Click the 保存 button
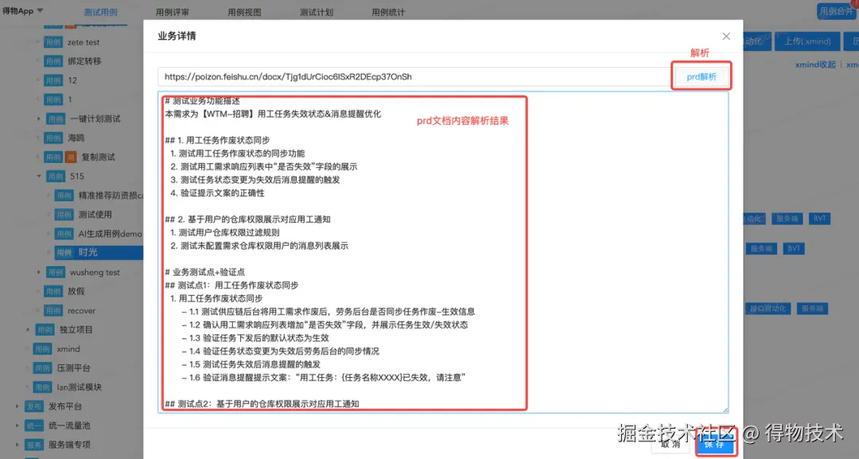This screenshot has width=859, height=459. coord(714,444)
